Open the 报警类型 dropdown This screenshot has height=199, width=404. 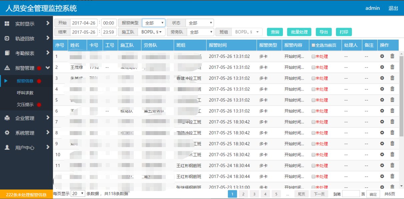pos(153,23)
